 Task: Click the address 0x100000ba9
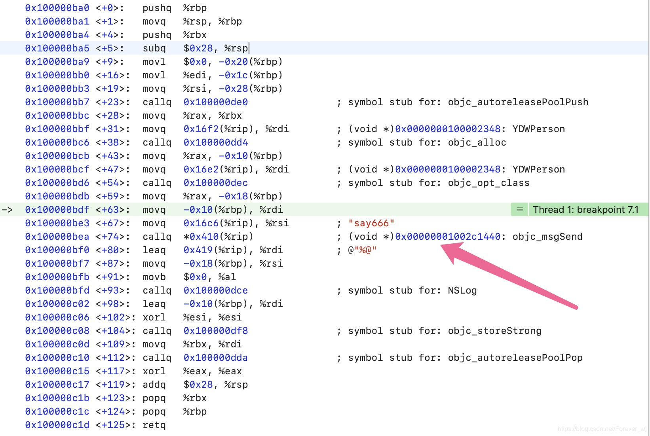(x=57, y=62)
